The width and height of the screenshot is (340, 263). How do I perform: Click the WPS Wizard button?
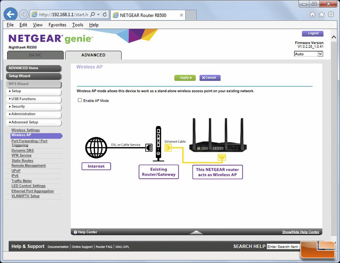click(x=34, y=84)
